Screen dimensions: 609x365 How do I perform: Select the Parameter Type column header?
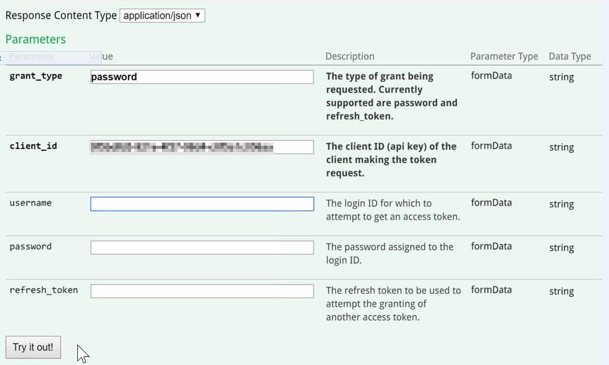(x=504, y=56)
